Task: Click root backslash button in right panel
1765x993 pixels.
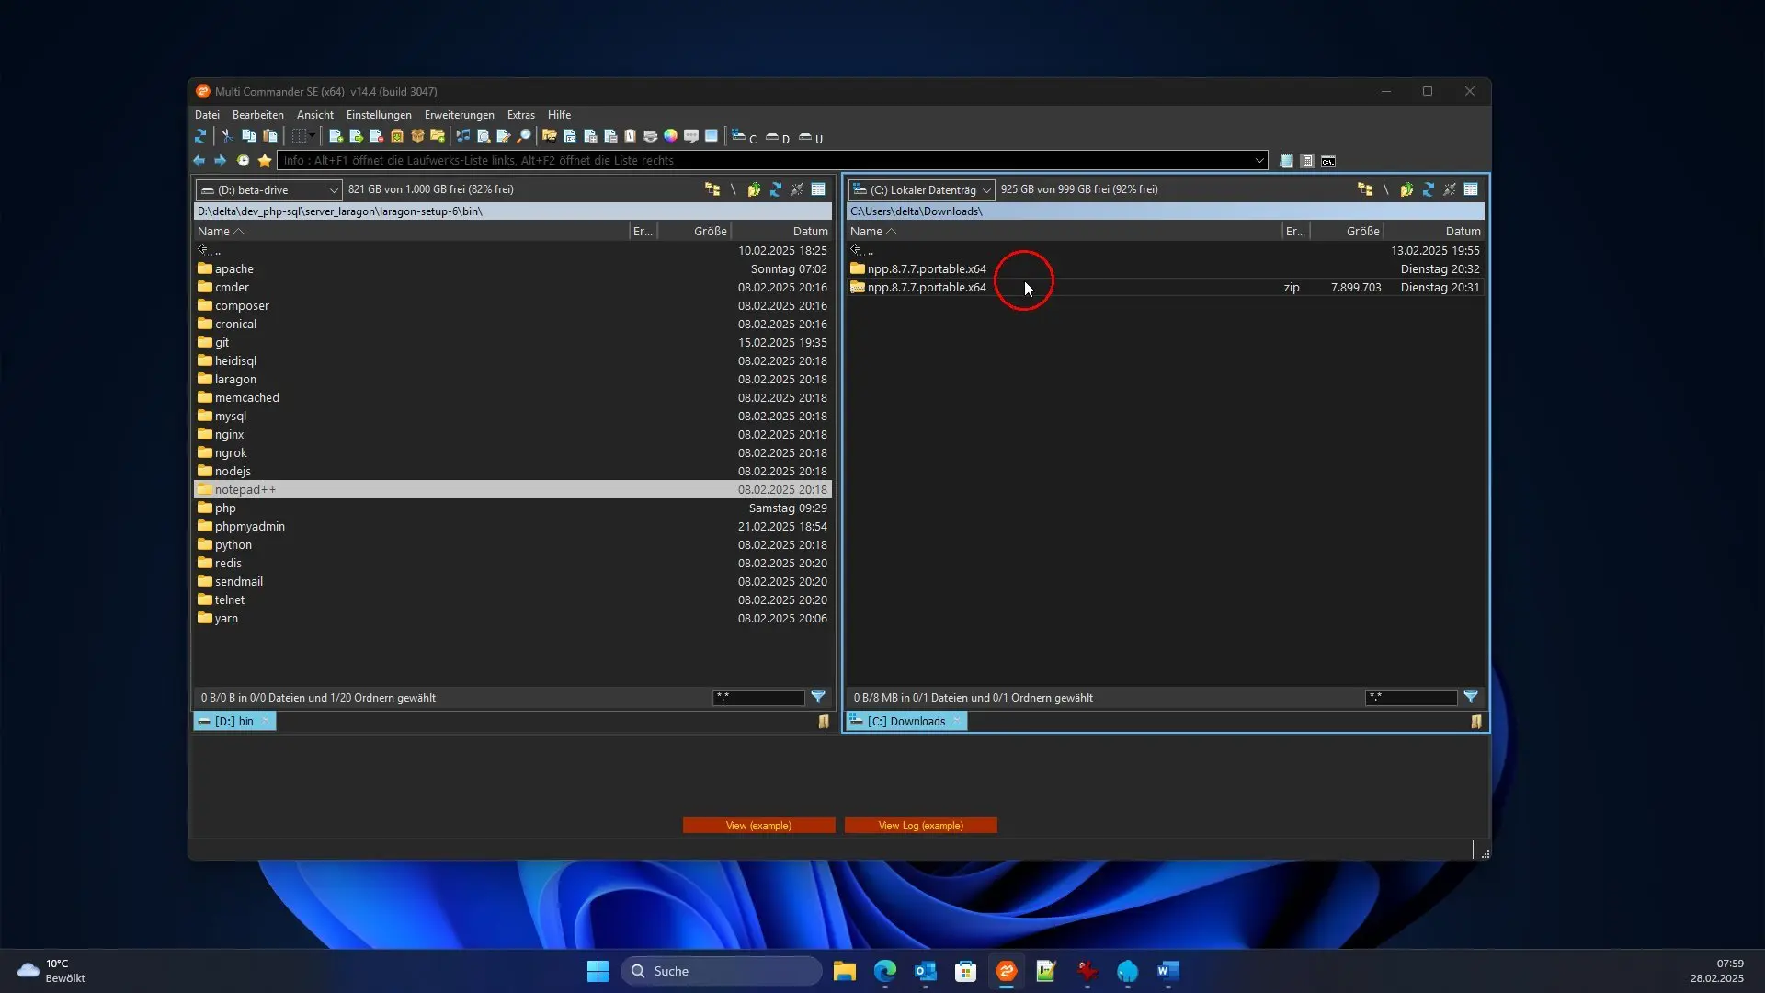Action: (1385, 189)
